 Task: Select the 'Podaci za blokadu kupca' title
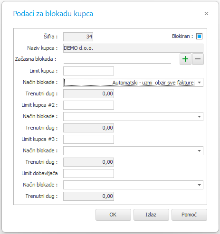pos(53,14)
